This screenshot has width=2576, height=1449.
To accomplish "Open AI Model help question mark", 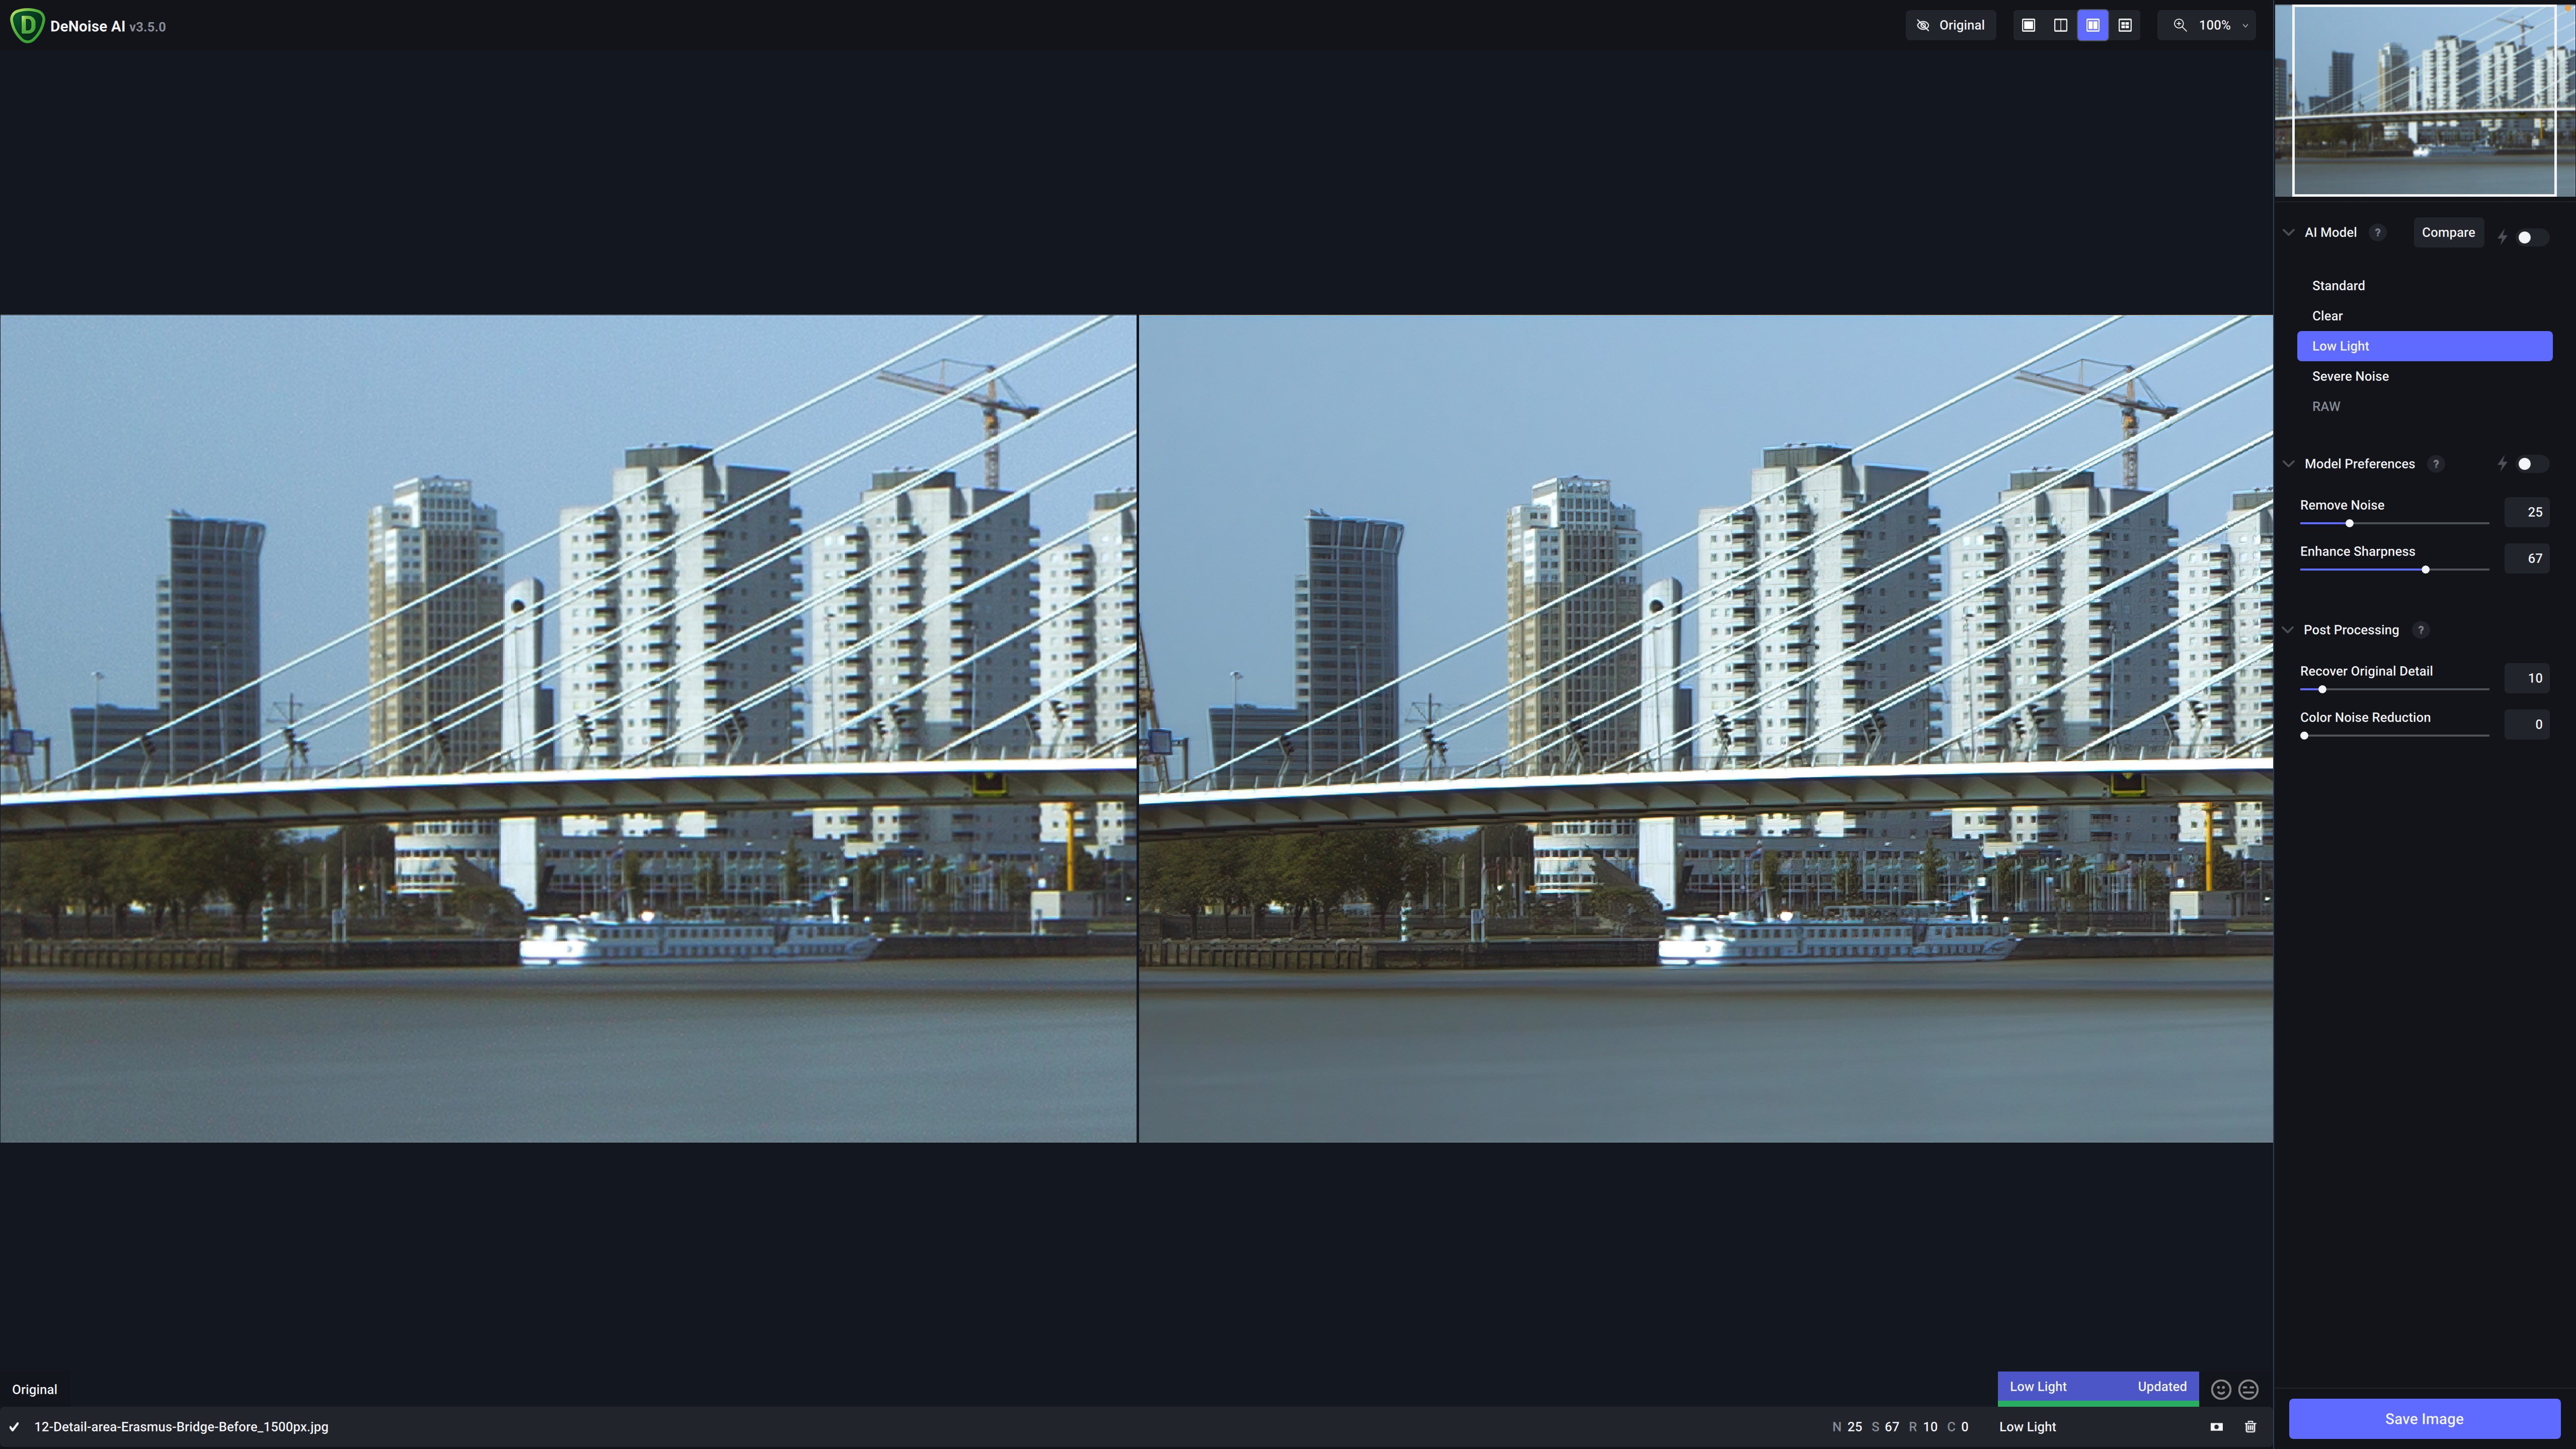I will click(2378, 232).
